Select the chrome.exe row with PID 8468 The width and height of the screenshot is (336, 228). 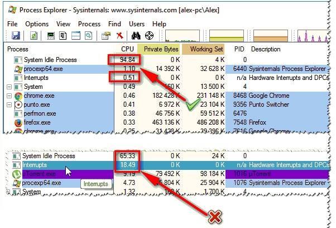167,96
